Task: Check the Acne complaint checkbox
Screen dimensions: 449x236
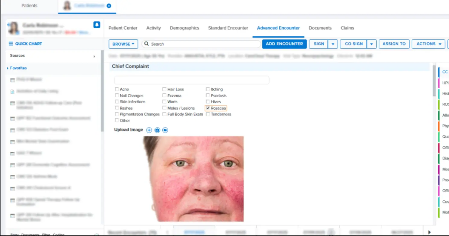Action: (x=117, y=89)
